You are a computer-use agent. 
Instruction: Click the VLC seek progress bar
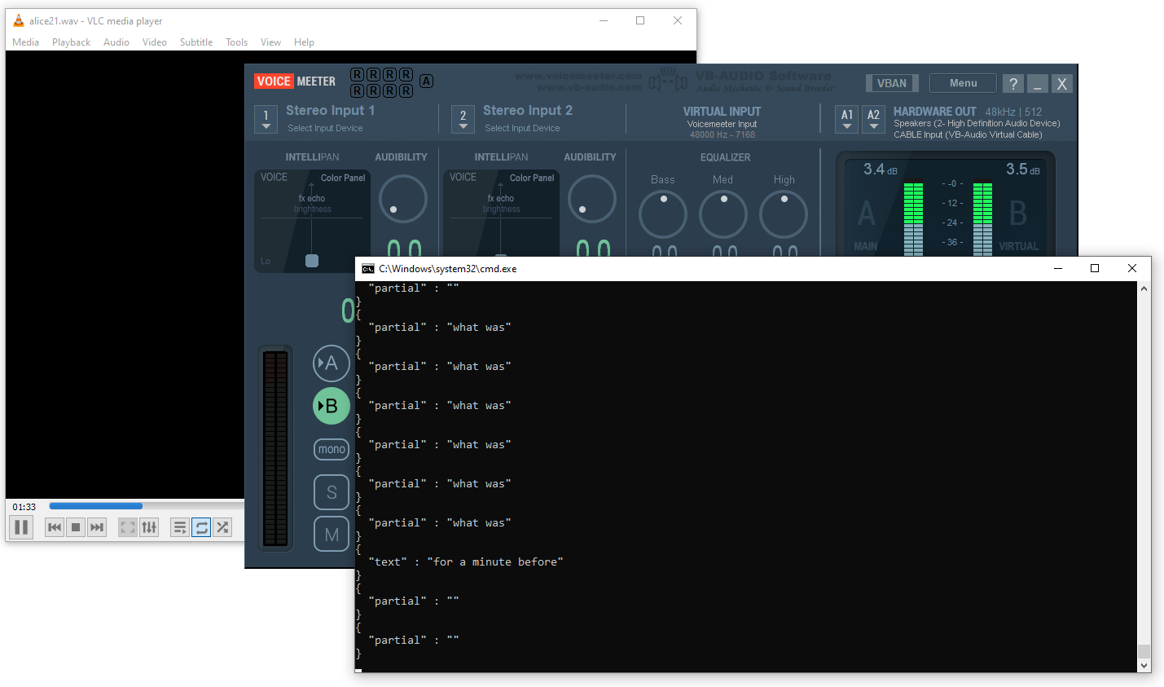coord(147,506)
